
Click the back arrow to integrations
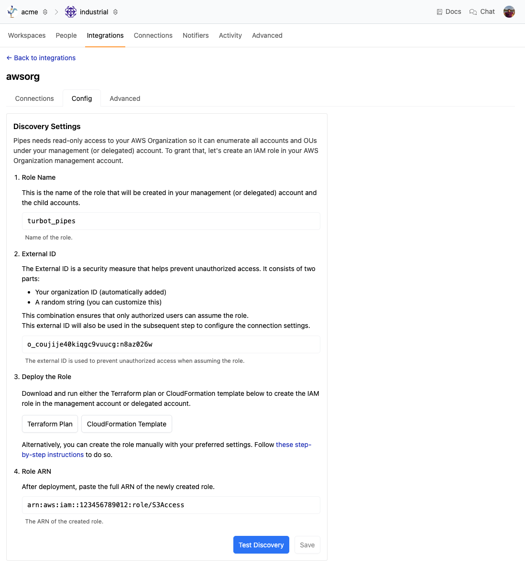pyautogui.click(x=9, y=58)
